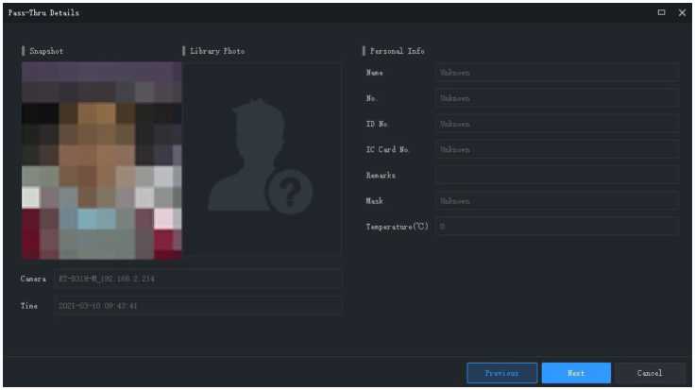
Task: Click the Personal Info section heading
Action: [397, 51]
